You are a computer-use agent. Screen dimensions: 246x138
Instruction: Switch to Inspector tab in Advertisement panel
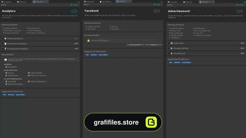click(x=172, y=2)
